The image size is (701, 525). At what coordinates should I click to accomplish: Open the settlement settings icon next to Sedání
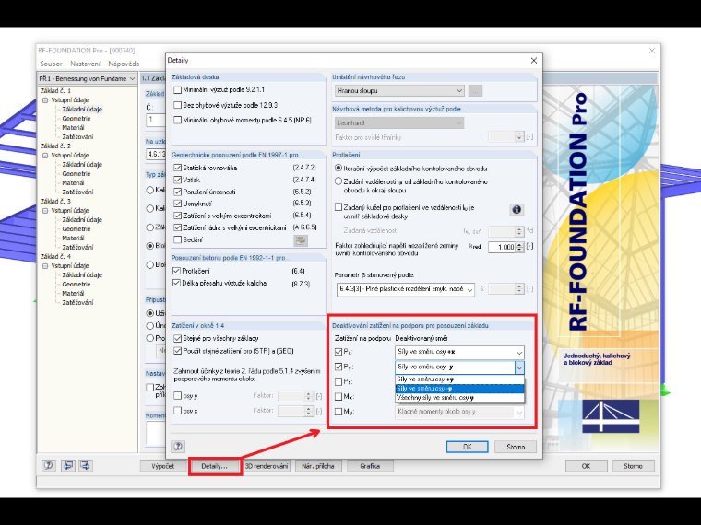(301, 240)
